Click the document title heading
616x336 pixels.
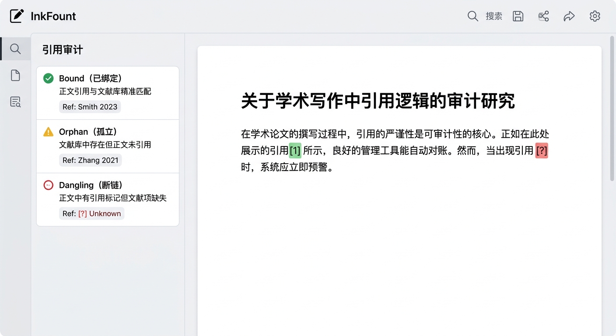(x=378, y=101)
